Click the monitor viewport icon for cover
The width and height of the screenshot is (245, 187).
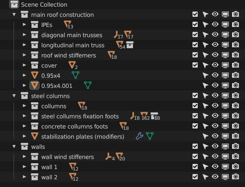(225, 65)
